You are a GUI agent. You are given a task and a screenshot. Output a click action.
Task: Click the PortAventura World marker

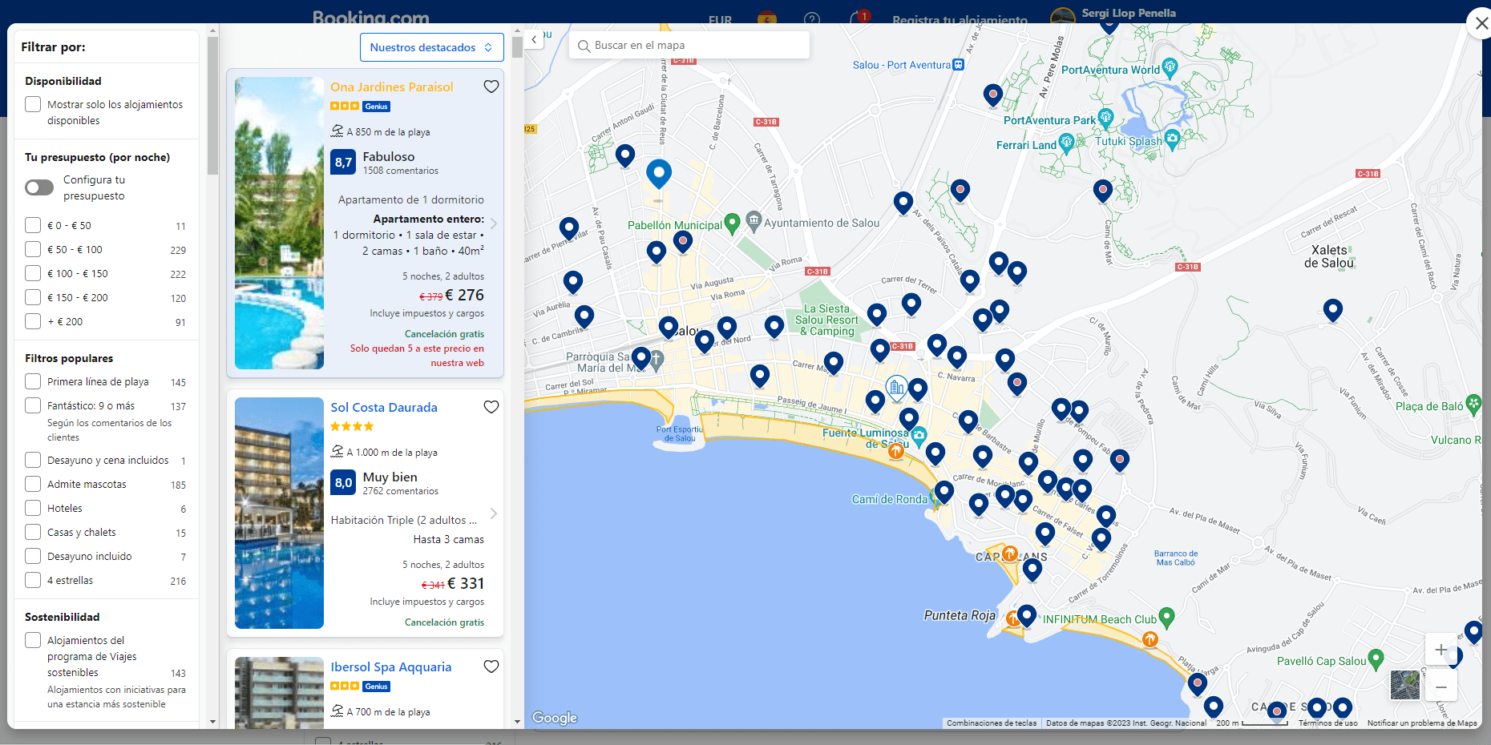point(1170,67)
